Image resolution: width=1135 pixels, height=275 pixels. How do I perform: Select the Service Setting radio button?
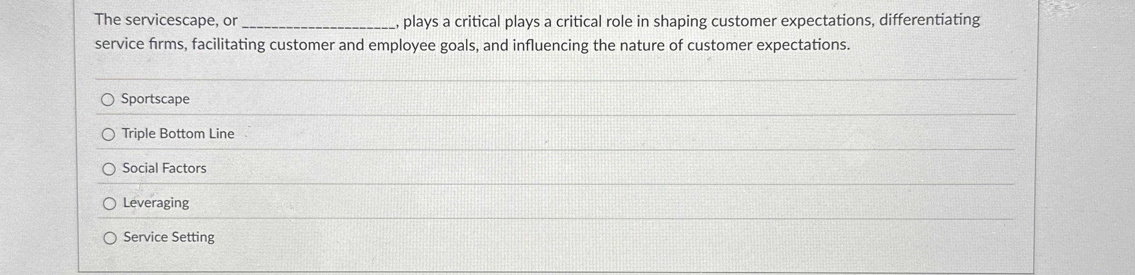109,238
